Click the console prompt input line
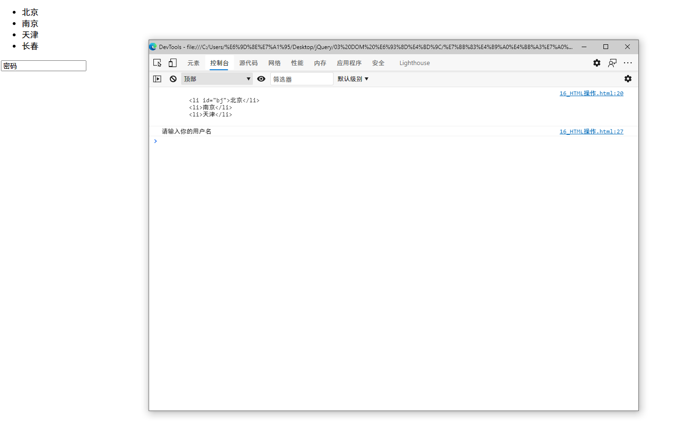This screenshot has height=427, width=694. (x=396, y=141)
